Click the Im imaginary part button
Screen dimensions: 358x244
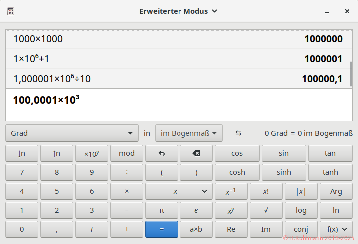[266, 229]
